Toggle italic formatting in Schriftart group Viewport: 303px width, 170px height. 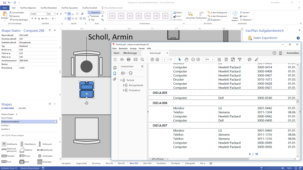(35, 18)
